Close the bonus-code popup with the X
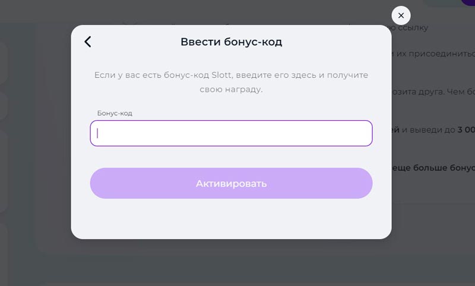475x286 pixels. (x=401, y=15)
